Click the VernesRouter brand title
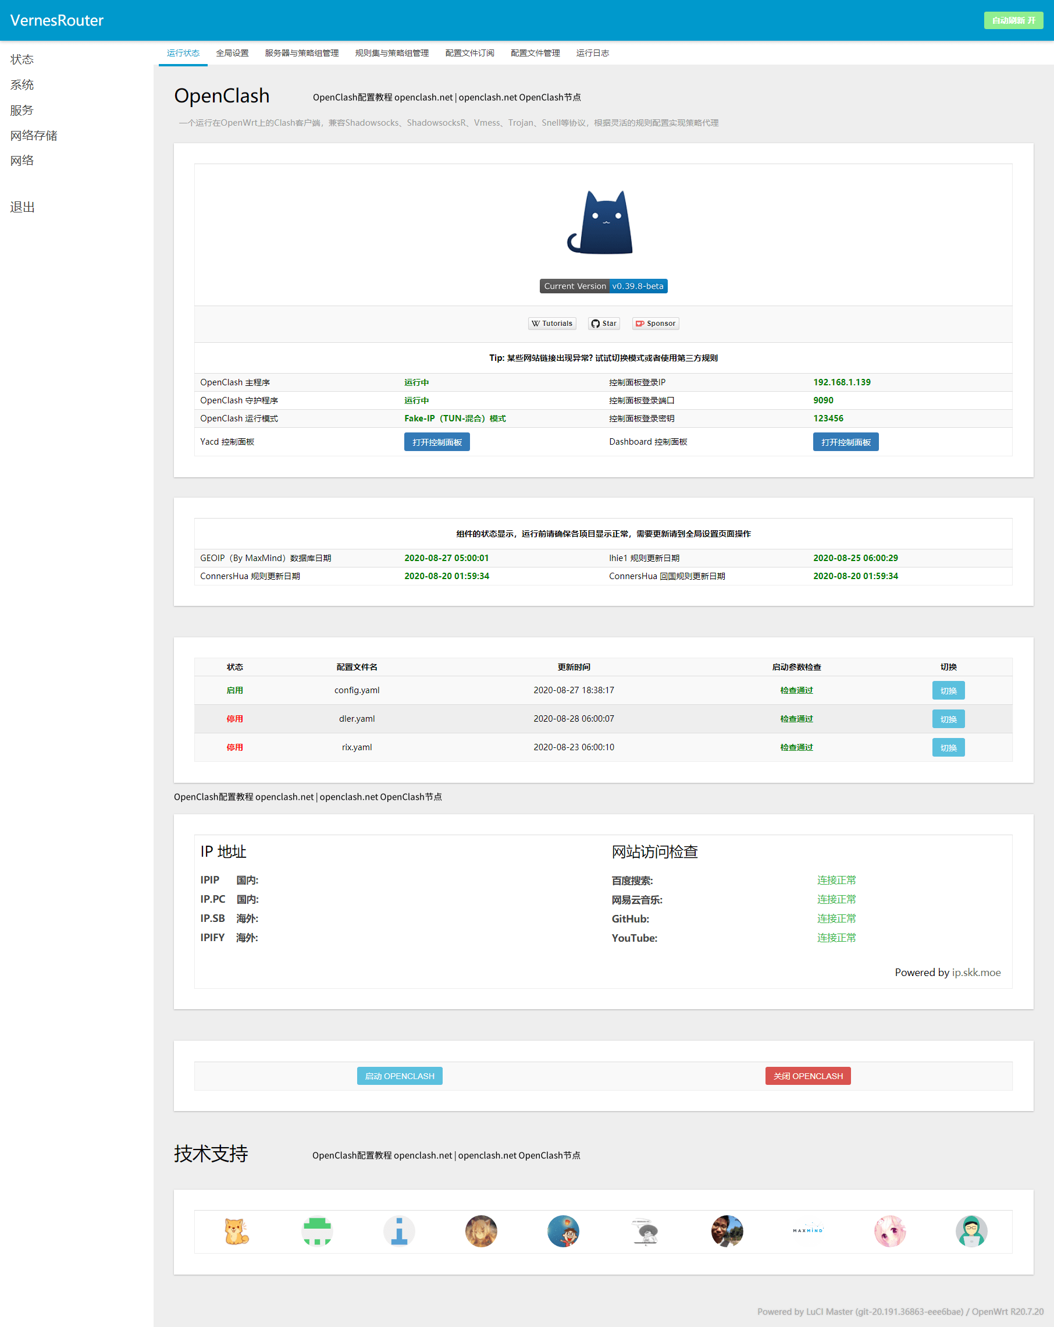 click(x=56, y=20)
